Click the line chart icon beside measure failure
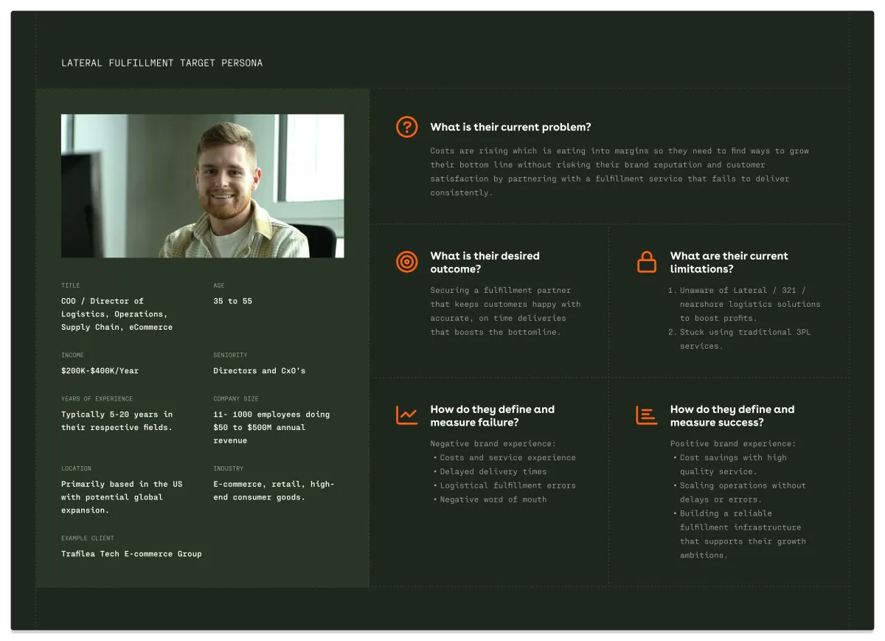Screen dimensions: 885x641 pyautogui.click(x=406, y=415)
